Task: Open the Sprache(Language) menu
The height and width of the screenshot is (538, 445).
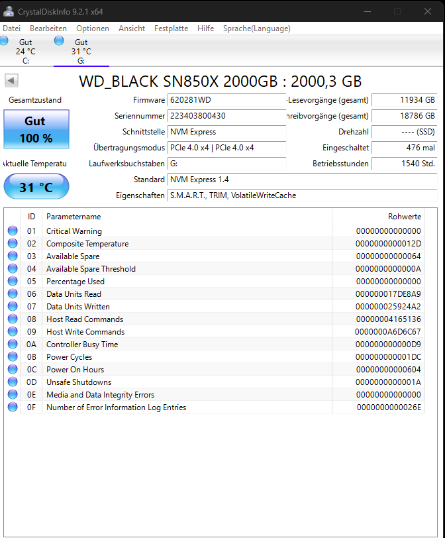Action: pyautogui.click(x=257, y=28)
